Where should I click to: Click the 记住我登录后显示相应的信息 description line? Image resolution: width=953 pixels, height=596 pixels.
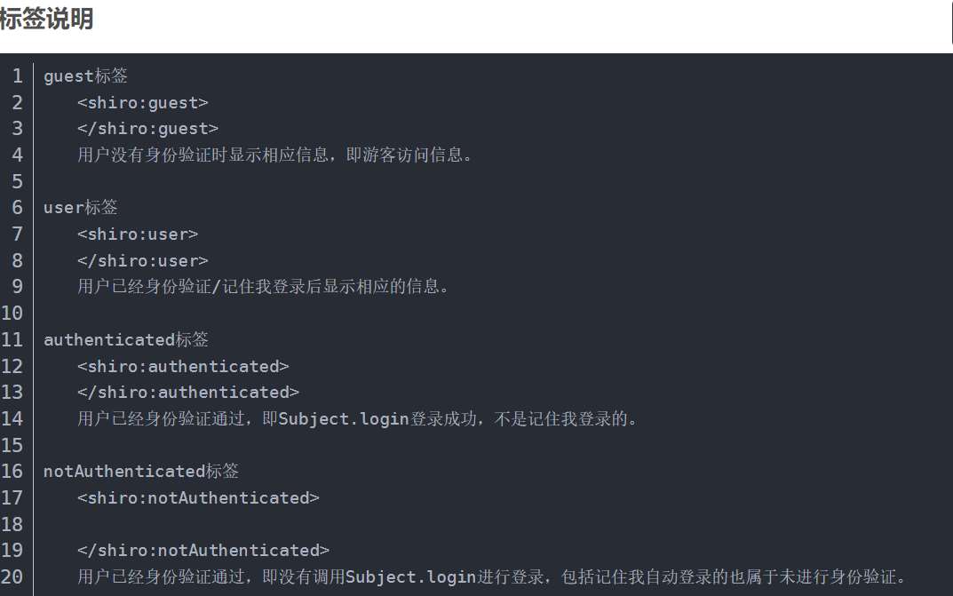coord(263,286)
